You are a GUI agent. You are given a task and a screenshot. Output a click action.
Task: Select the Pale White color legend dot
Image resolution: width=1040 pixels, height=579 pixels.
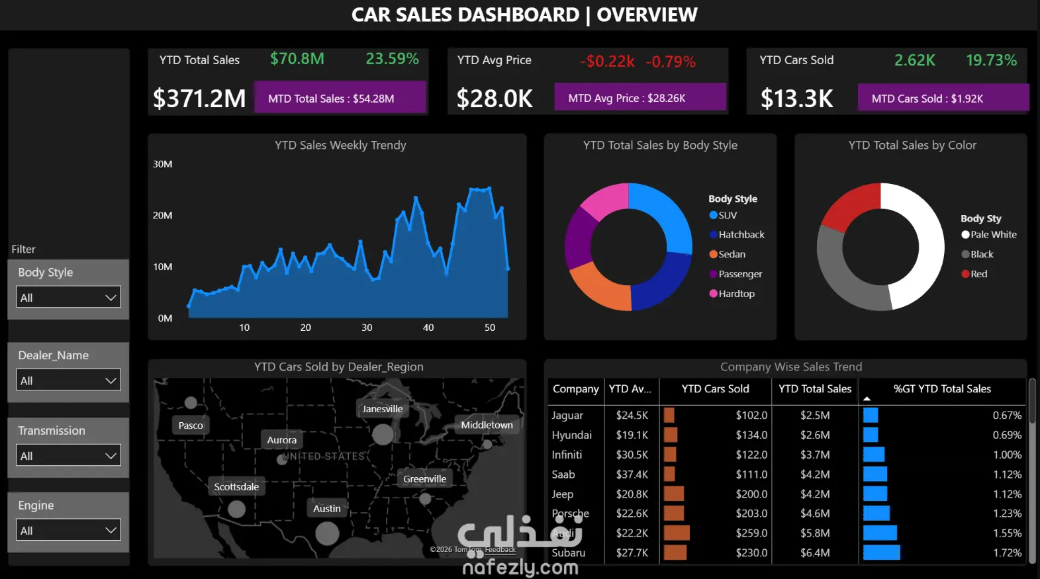965,234
